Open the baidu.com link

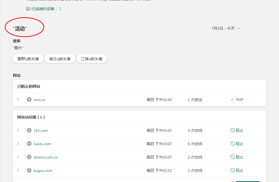(x=42, y=144)
